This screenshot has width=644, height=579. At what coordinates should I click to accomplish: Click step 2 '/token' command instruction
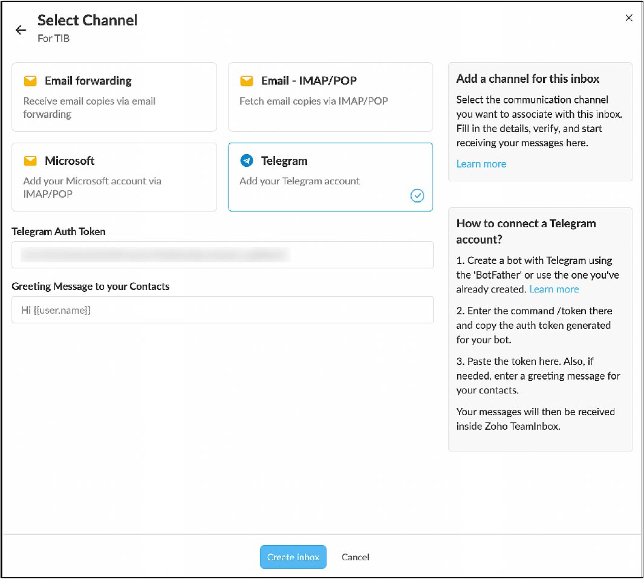pos(535,325)
